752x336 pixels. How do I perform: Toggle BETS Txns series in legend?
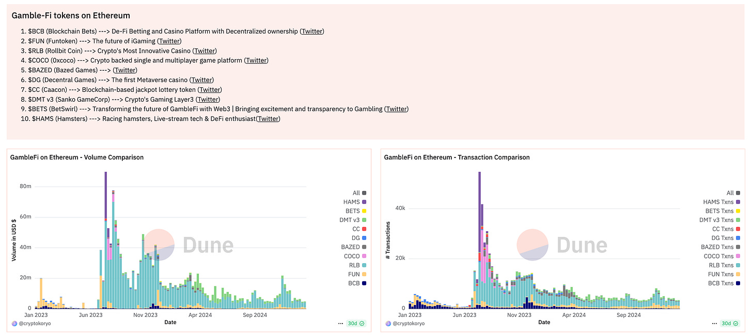(x=723, y=211)
